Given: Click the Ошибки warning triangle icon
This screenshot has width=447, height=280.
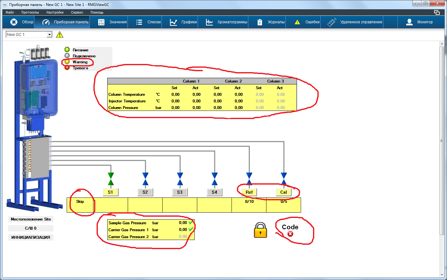Looking at the screenshot, I should click(x=297, y=22).
